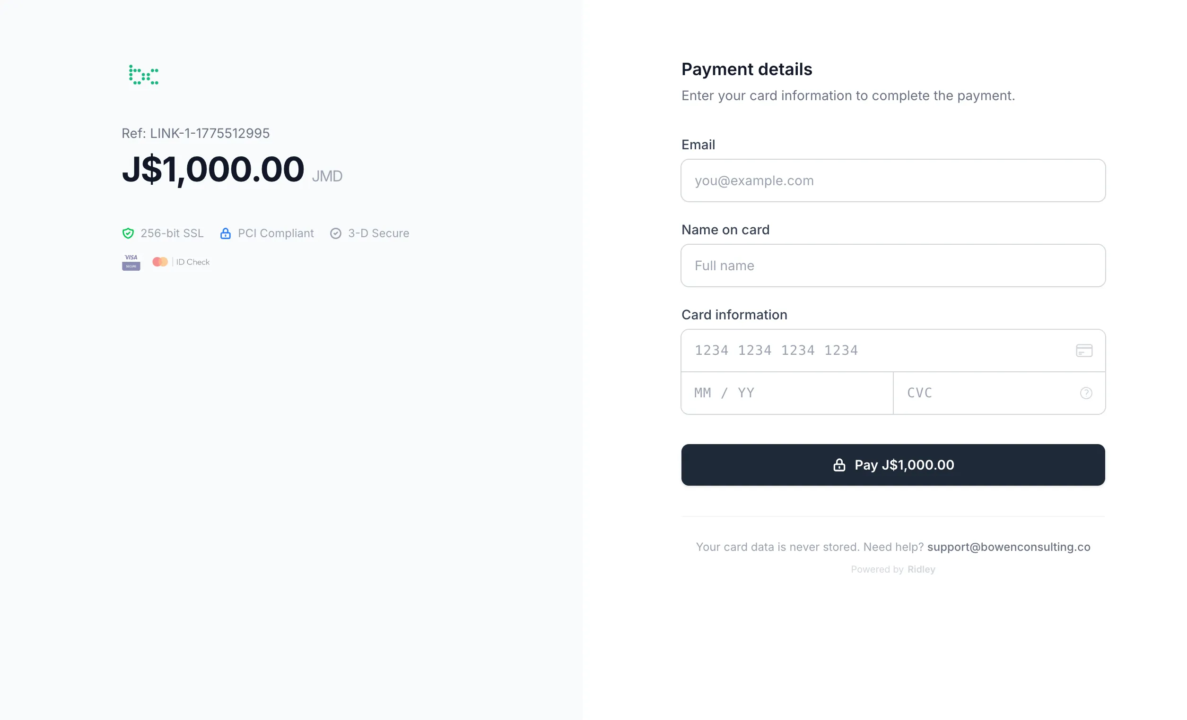Screen dimensions: 1187x720
Task: Click the 256-bit SSL shield icon
Action: coord(128,233)
